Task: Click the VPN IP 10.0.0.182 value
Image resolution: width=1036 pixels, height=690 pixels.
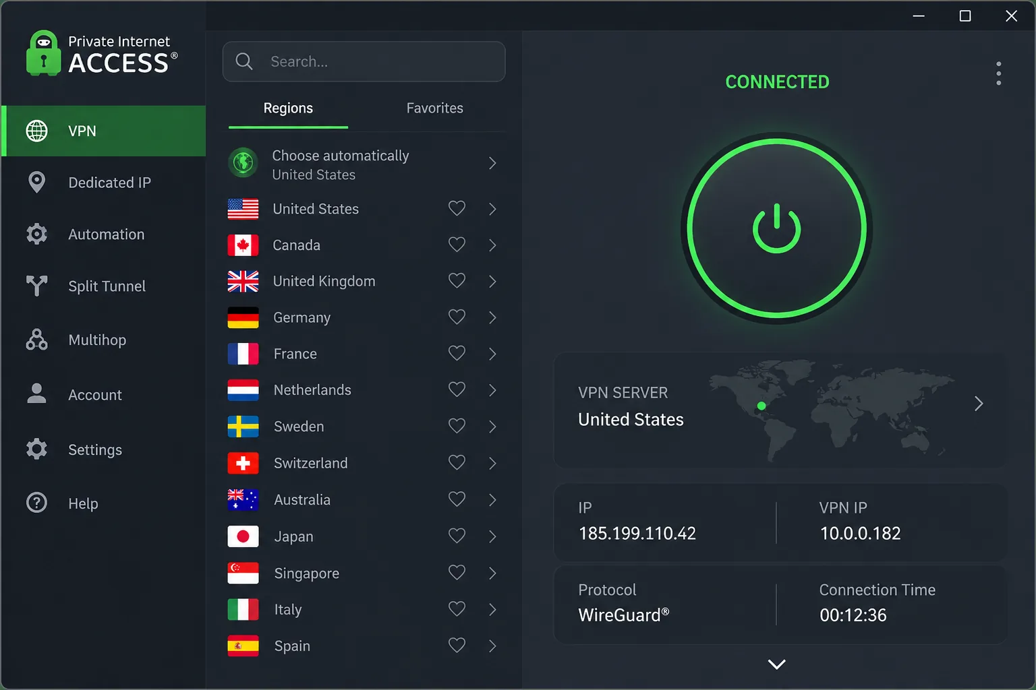Action: click(x=860, y=534)
